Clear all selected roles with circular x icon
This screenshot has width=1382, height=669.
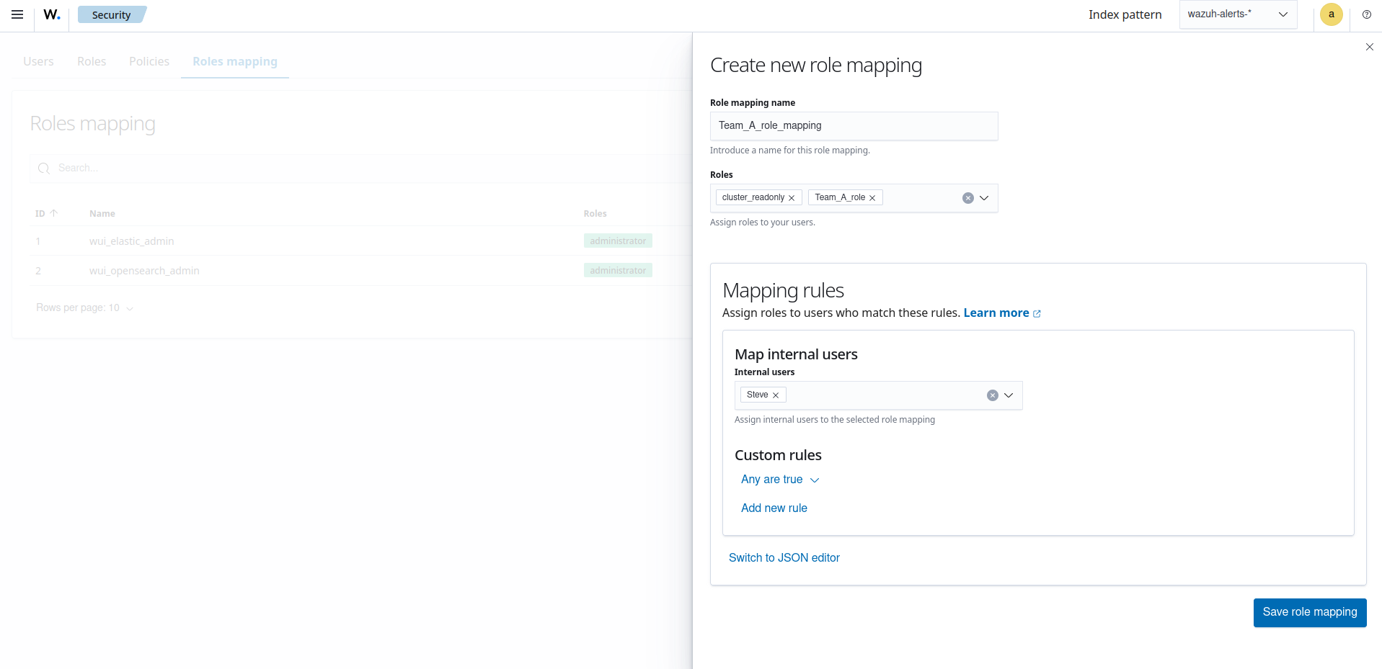(x=967, y=197)
